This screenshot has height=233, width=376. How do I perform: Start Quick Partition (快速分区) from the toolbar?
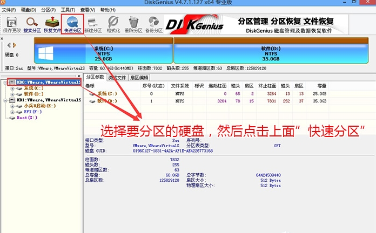(72, 24)
